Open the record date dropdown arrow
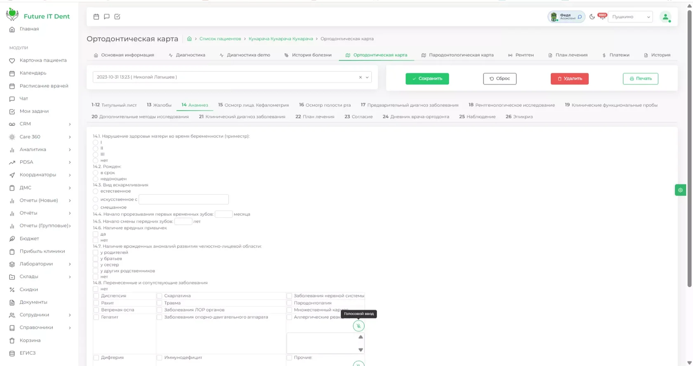693x366 pixels. click(367, 77)
